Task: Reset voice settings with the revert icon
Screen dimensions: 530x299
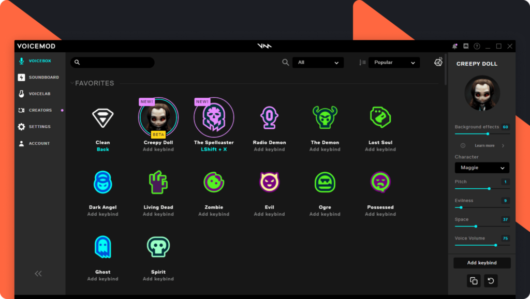Action: tap(491, 280)
